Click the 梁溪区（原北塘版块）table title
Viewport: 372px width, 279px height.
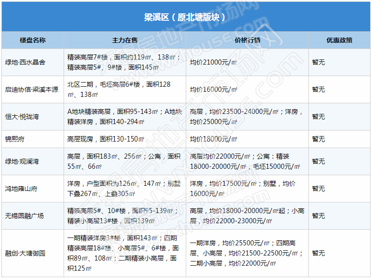(185, 18)
